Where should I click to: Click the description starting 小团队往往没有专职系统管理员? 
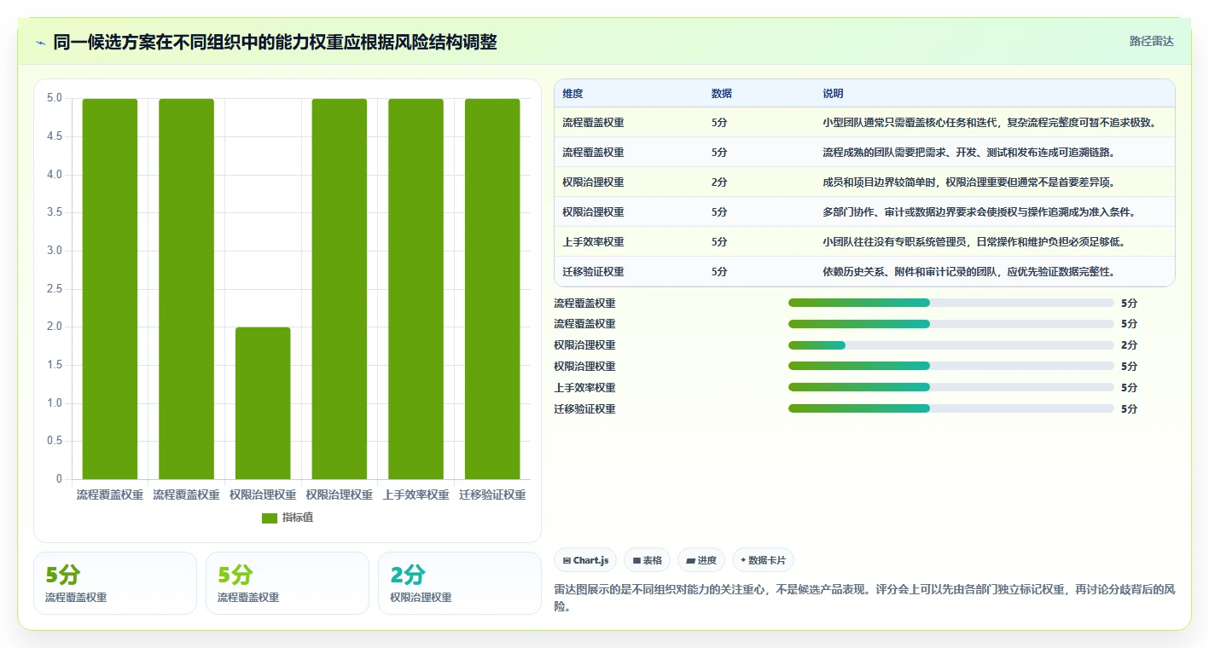coord(974,242)
